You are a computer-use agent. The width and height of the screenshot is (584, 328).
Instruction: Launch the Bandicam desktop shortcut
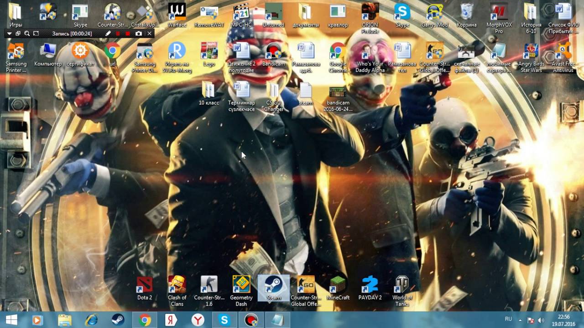pyautogui.click(x=273, y=55)
